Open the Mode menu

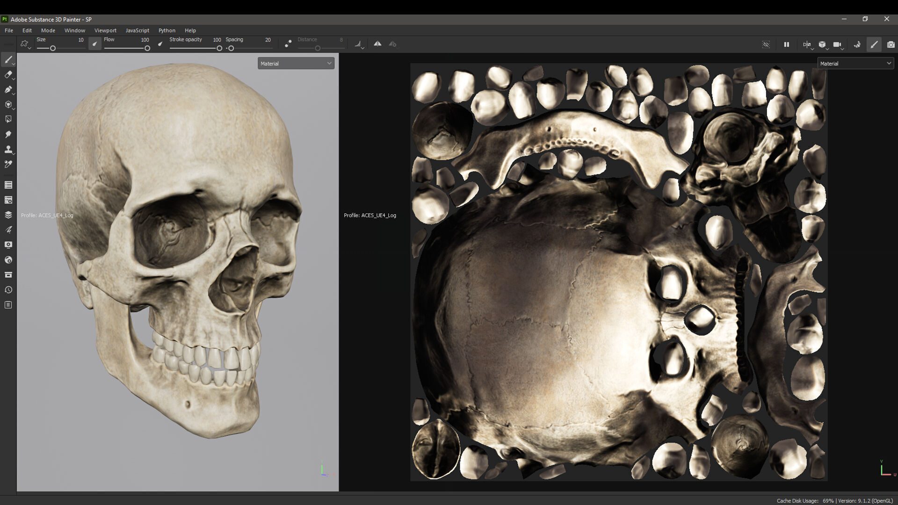[x=48, y=30]
